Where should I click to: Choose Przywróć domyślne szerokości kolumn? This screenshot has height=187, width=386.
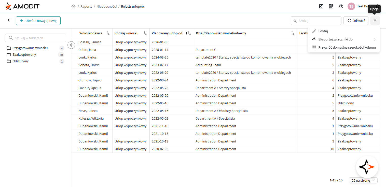(x=347, y=47)
